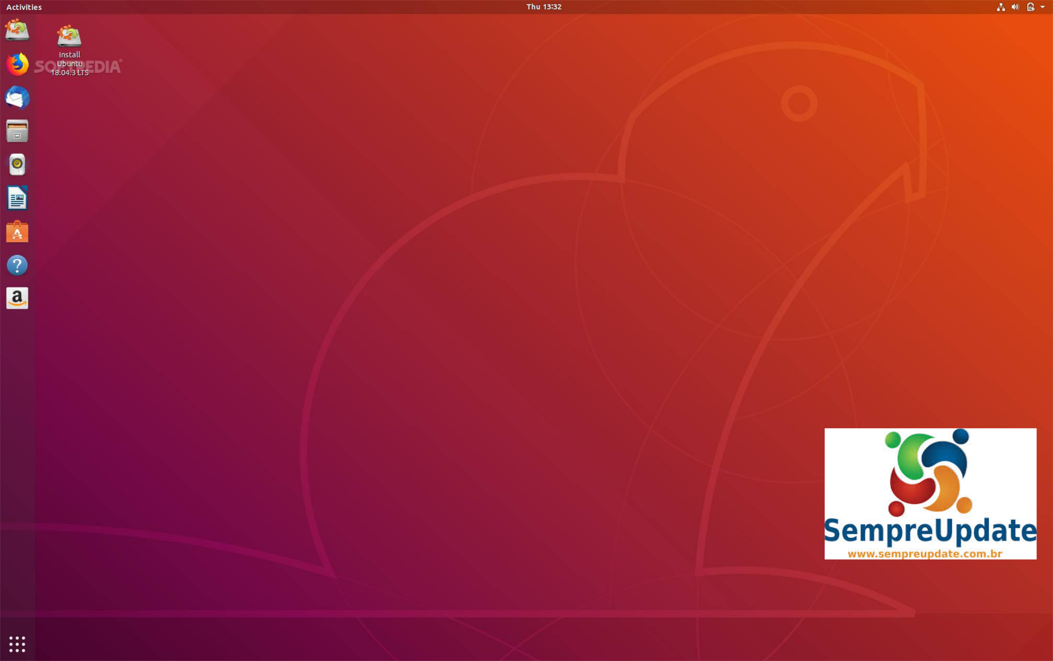The image size is (1053, 661).
Task: Open the Files manager dock icon
Action: click(x=17, y=131)
